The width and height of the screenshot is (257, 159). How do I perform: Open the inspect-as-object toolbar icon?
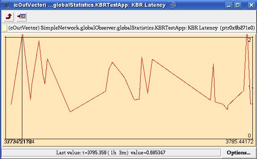(x=21, y=16)
